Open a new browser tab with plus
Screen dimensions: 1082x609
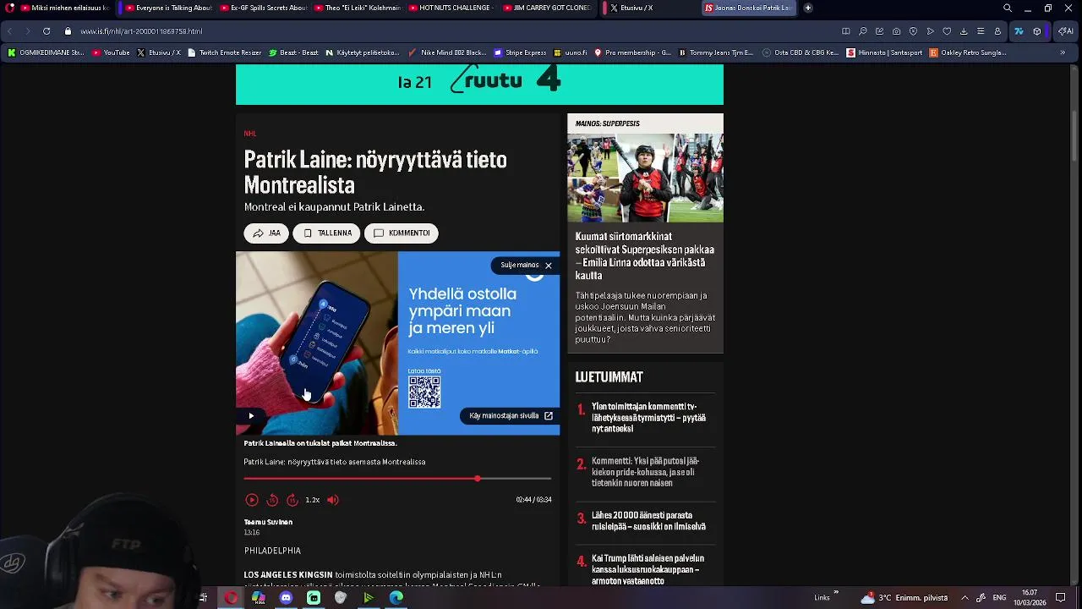click(x=808, y=8)
